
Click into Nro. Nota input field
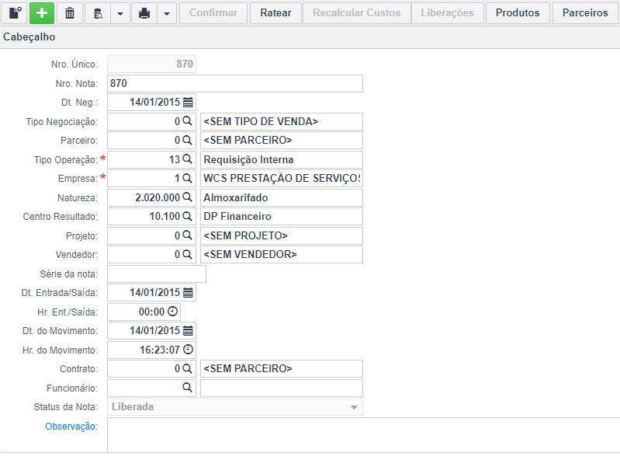(x=235, y=83)
